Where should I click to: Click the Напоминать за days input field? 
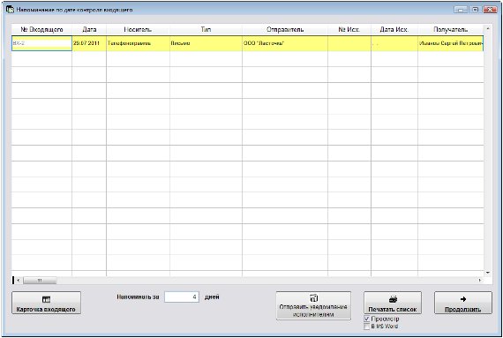pyautogui.click(x=182, y=297)
